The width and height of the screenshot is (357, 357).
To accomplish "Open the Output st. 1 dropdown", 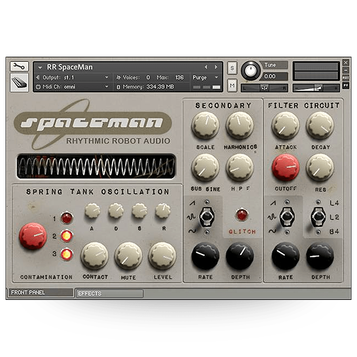I will (73, 77).
